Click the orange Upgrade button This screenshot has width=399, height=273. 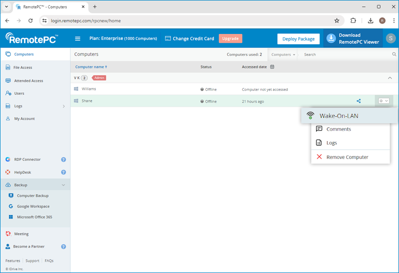(230, 38)
